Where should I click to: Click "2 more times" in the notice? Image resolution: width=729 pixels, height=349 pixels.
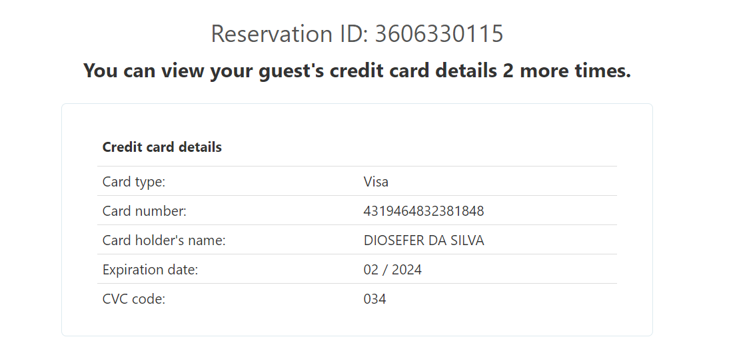pyautogui.click(x=566, y=70)
